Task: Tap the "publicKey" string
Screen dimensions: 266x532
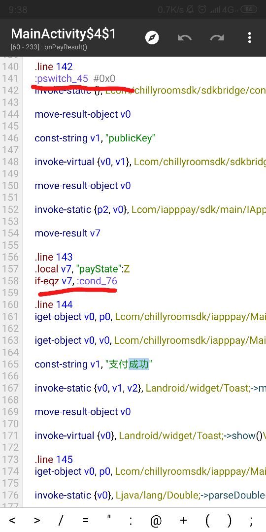Action: click(130, 138)
